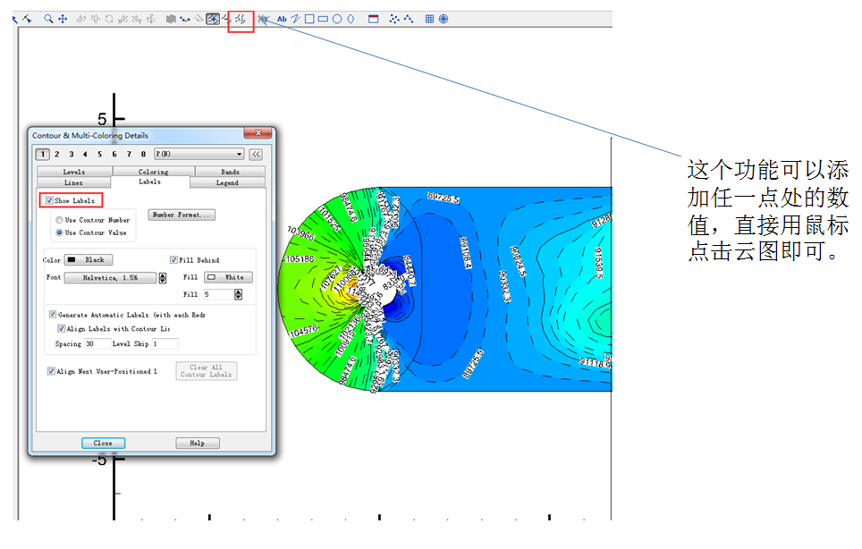Select the Square shape tool
The width and height of the screenshot is (862, 549).
point(309,19)
